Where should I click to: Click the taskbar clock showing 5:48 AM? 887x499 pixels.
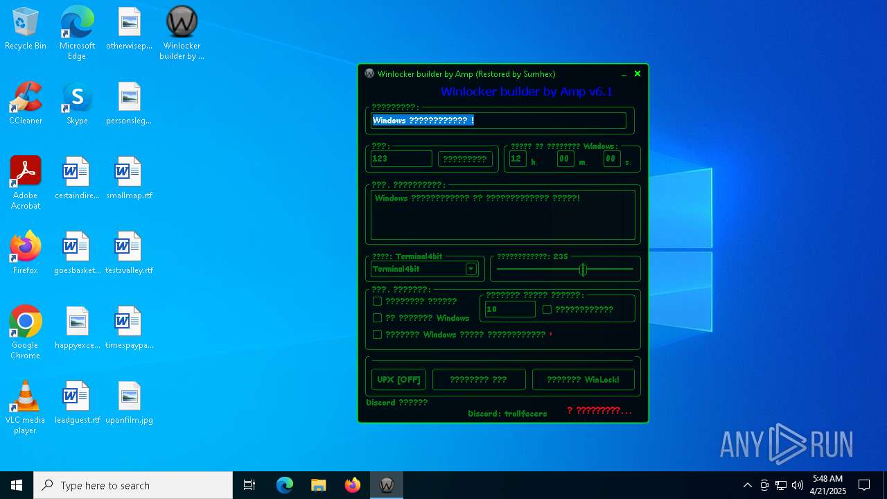tap(828, 485)
